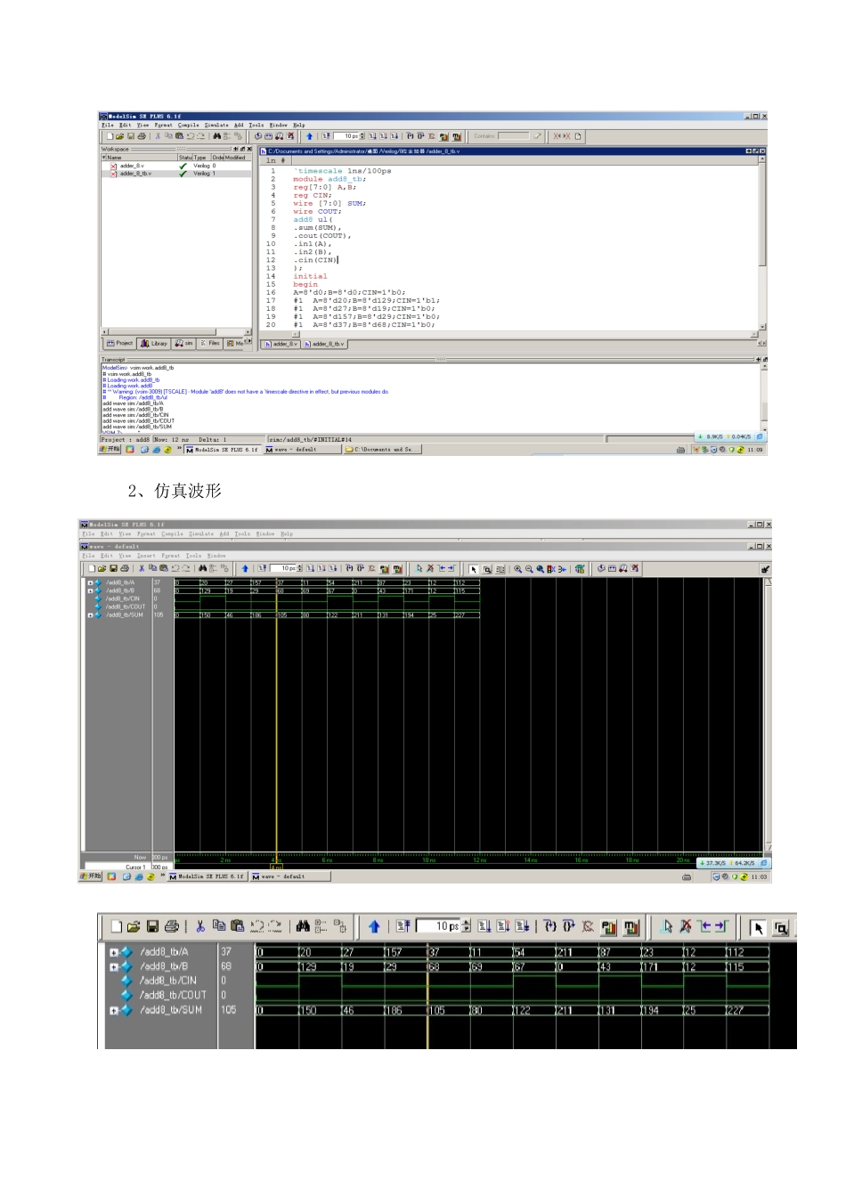This screenshot has height=1197, width=846.
Task: Click the Delete Cursor icon with the red X
Action: 686,926
